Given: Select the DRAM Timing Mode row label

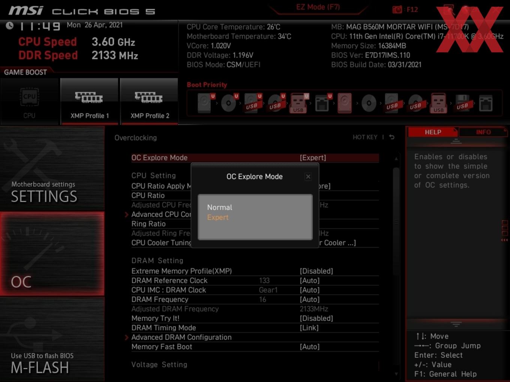Looking at the screenshot, I should tap(163, 328).
